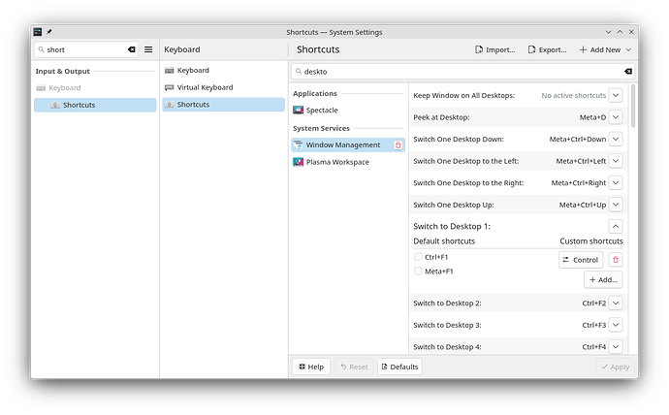Click the Ctrl+F4 shortcut value
Screen dimensions: 669x415
(594, 347)
